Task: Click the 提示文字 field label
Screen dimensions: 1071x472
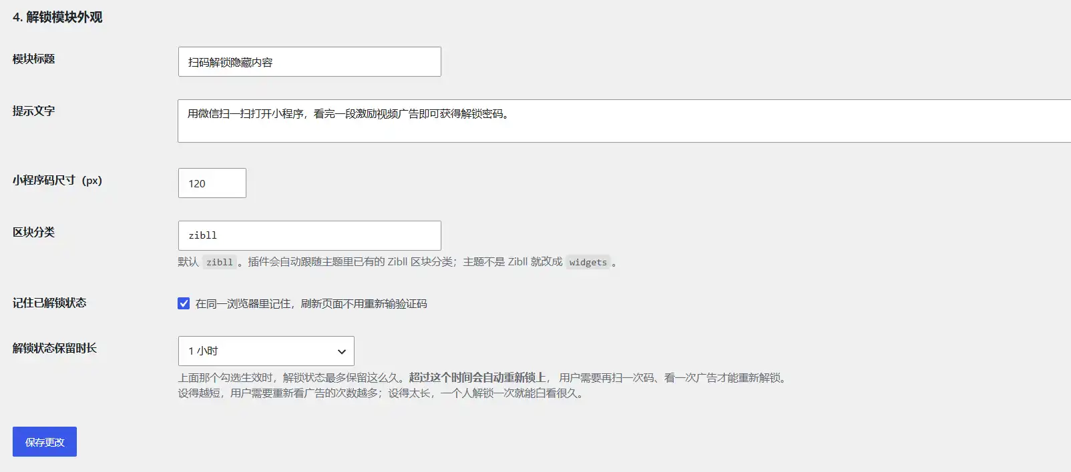Action: 33,111
